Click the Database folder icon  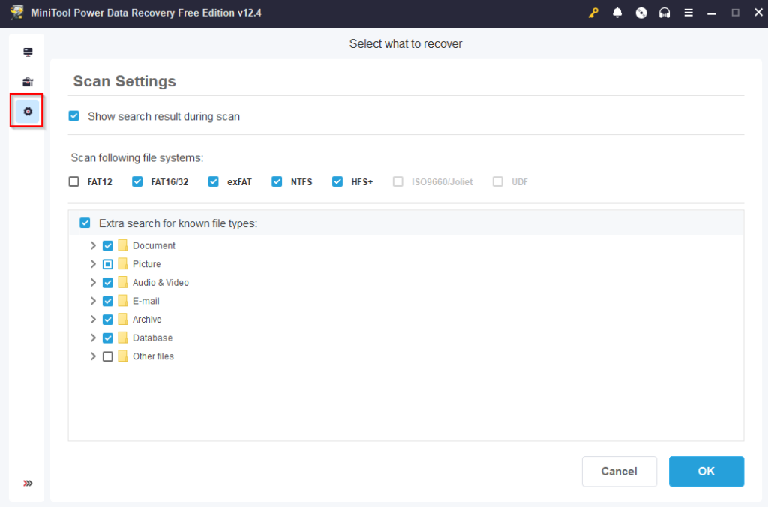click(123, 338)
